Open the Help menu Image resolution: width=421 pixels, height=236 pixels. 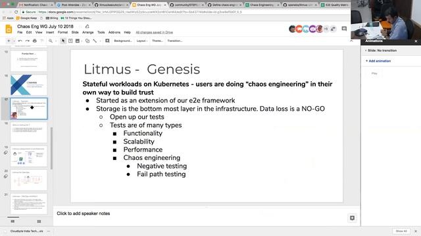pyautogui.click(x=127, y=32)
